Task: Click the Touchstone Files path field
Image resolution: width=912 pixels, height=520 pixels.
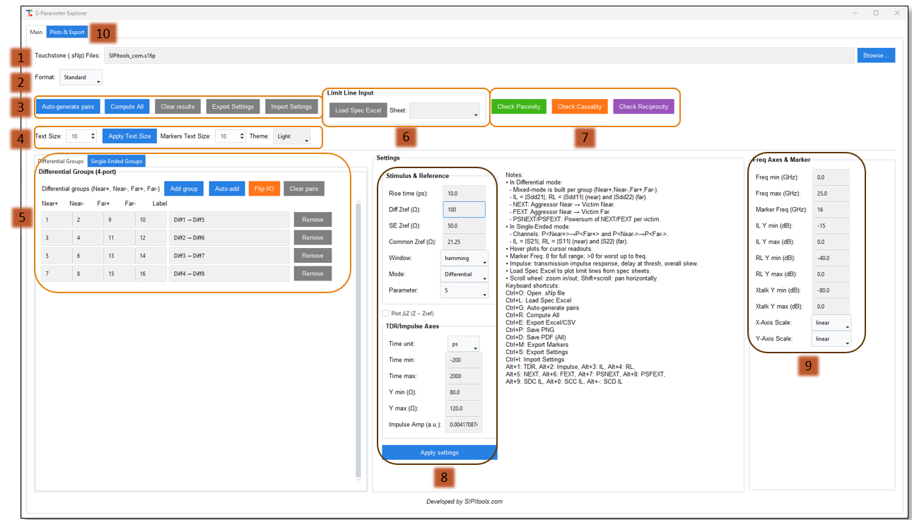Action: (x=479, y=55)
